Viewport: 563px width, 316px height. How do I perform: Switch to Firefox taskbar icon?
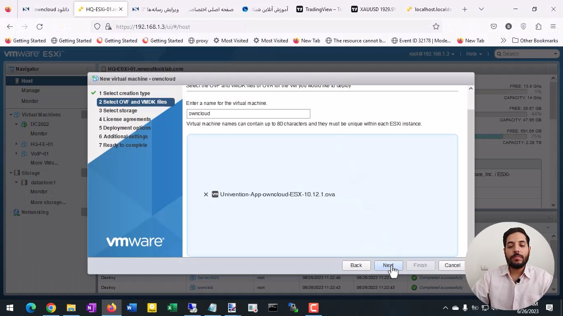point(111,307)
